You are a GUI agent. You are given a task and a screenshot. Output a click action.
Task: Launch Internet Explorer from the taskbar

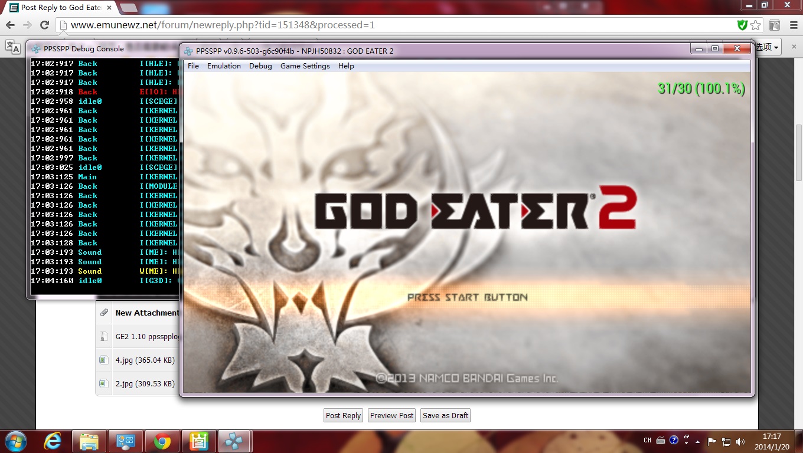(x=54, y=441)
